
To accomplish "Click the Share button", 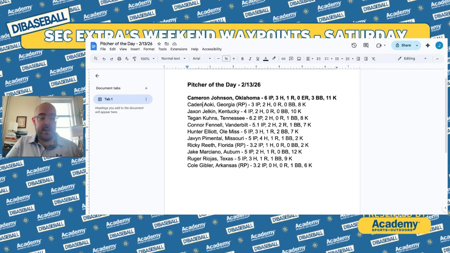I will click(403, 45).
